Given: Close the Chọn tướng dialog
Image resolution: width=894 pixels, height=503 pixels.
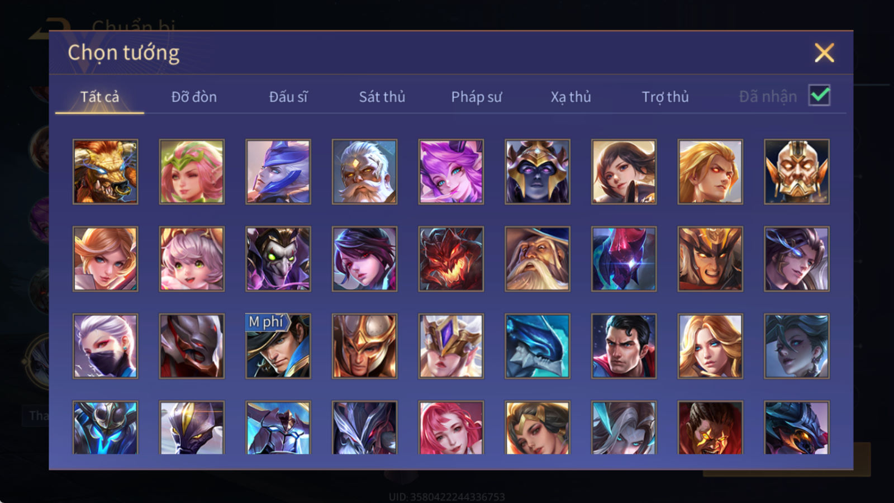Looking at the screenshot, I should point(824,53).
